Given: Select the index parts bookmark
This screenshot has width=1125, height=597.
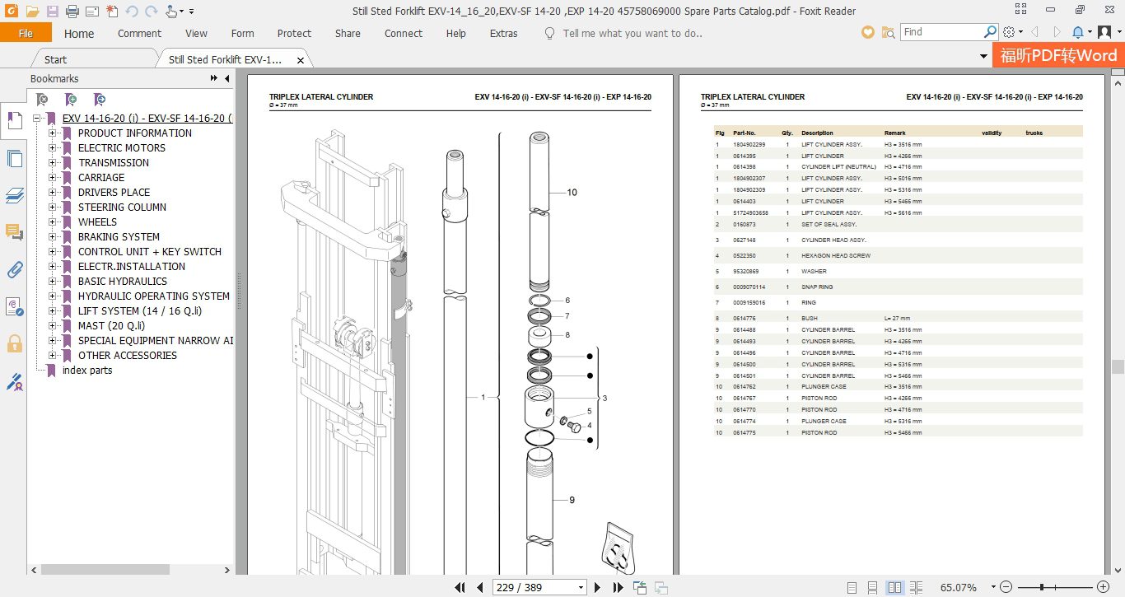Looking at the screenshot, I should click(x=87, y=371).
